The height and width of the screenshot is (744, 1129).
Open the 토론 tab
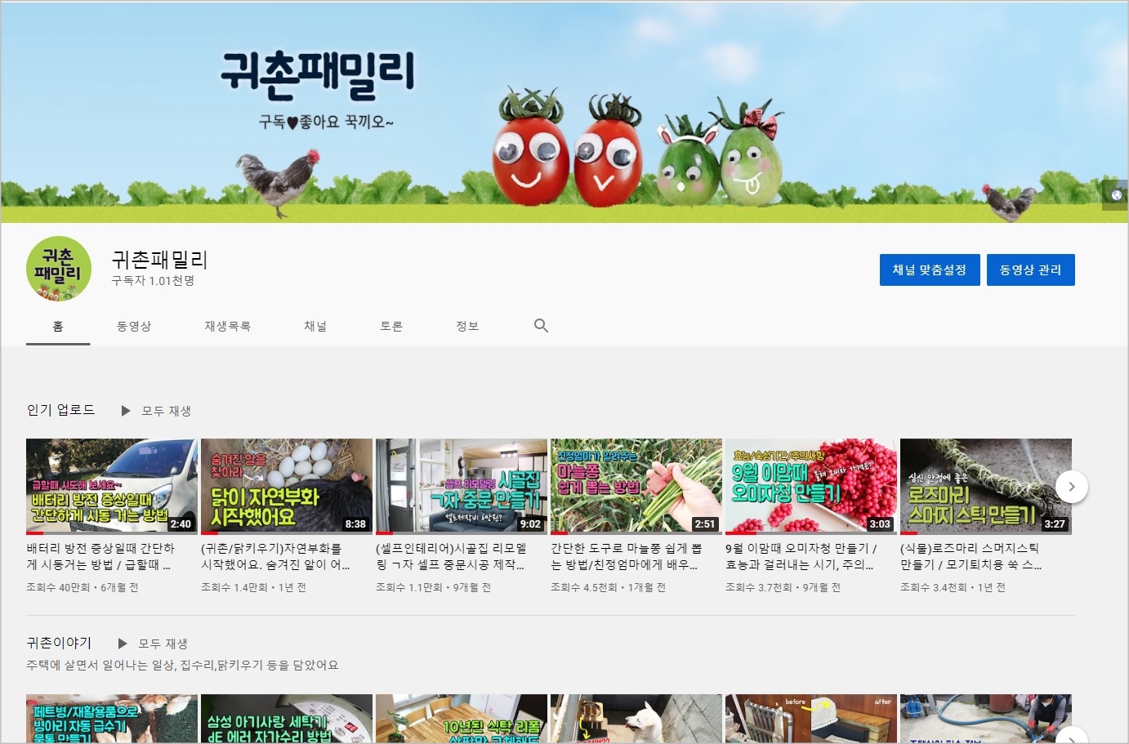(391, 326)
